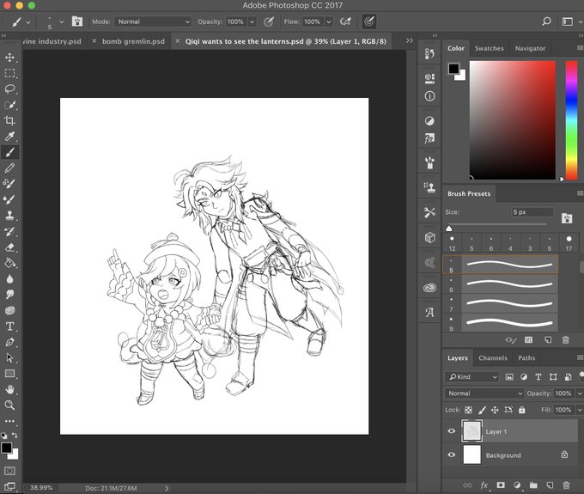Select the Hand tool

tap(9, 389)
